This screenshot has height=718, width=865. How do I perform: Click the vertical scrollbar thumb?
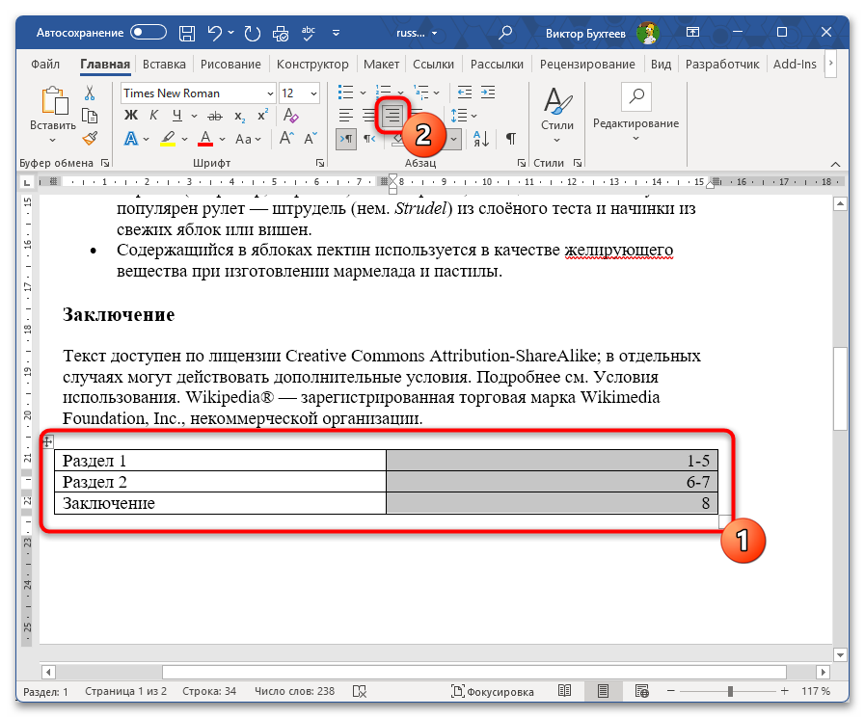(840, 388)
